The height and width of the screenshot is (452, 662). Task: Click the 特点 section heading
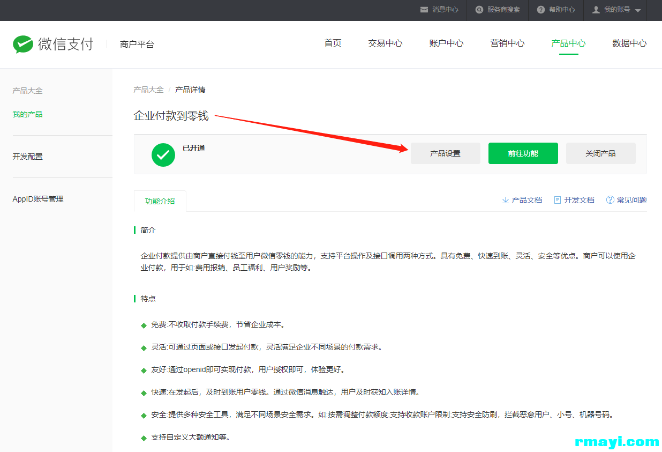click(148, 299)
